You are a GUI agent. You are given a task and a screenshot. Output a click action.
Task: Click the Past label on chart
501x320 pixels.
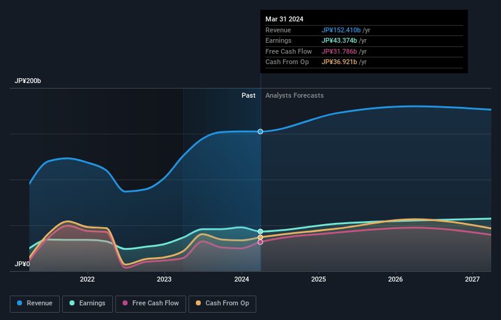[x=248, y=95]
